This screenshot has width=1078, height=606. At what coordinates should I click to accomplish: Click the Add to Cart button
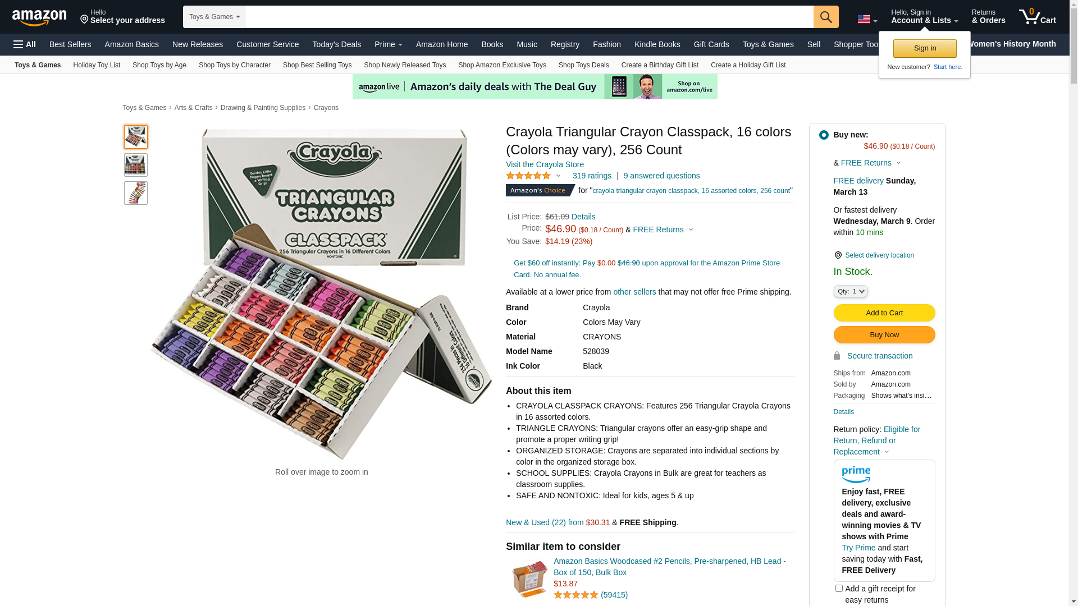coord(884,313)
